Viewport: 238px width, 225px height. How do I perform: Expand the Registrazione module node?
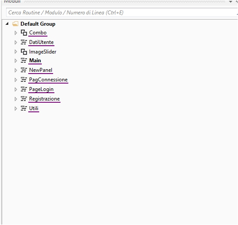click(16, 99)
